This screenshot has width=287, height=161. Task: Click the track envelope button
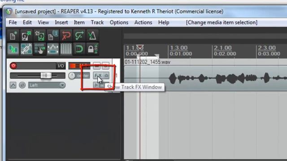[x=13, y=85]
